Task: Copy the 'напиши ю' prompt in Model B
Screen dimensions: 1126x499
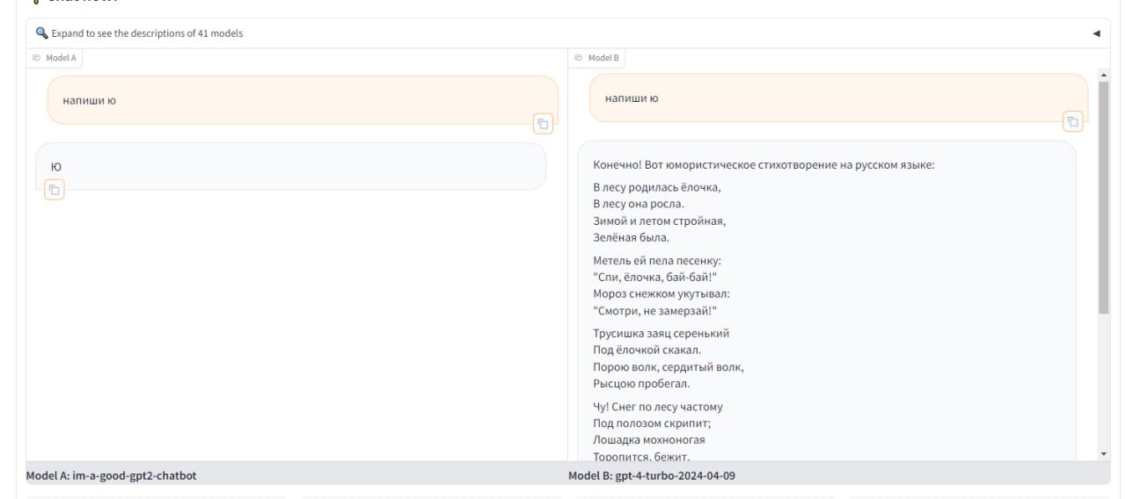Action: point(1071,121)
